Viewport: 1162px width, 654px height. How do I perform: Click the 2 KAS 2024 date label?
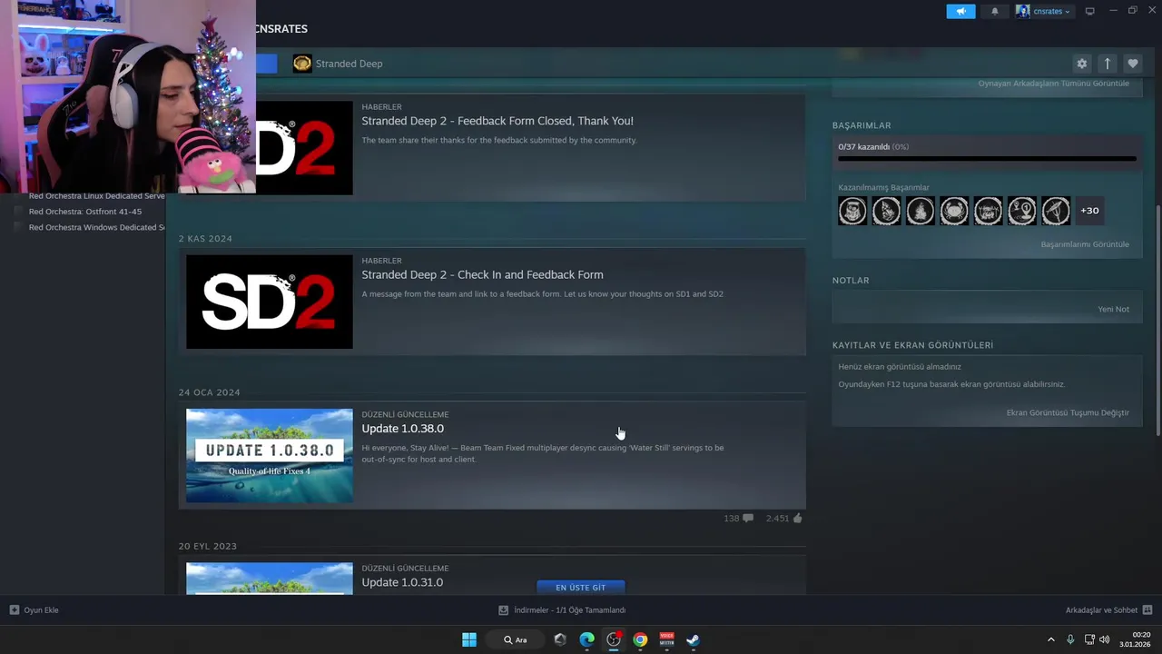coord(205,239)
